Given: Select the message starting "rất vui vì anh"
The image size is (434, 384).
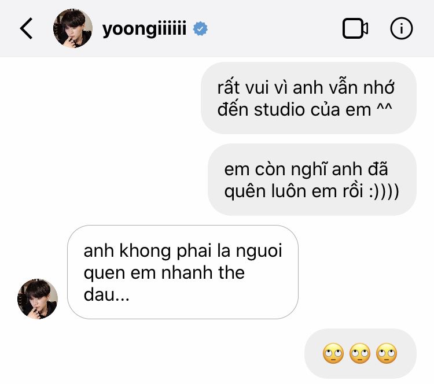Looking at the screenshot, I should [308, 98].
